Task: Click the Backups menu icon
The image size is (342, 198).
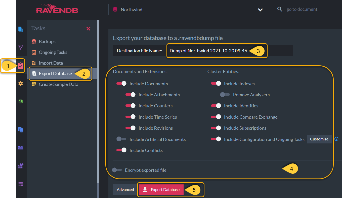Action: [34, 42]
